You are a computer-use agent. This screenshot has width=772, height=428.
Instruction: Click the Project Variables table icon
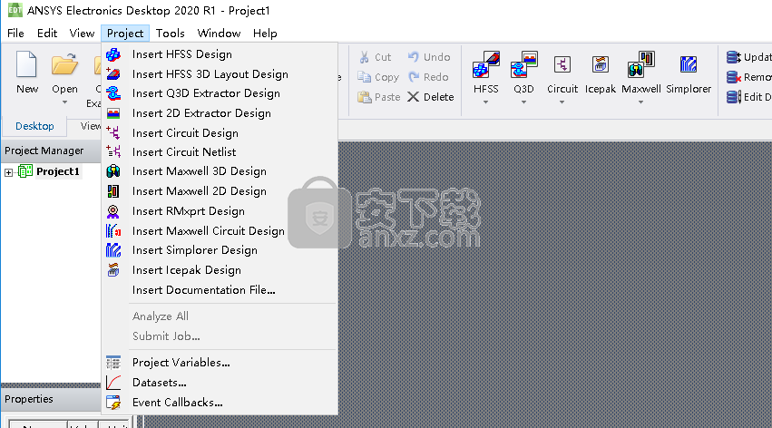pos(113,363)
